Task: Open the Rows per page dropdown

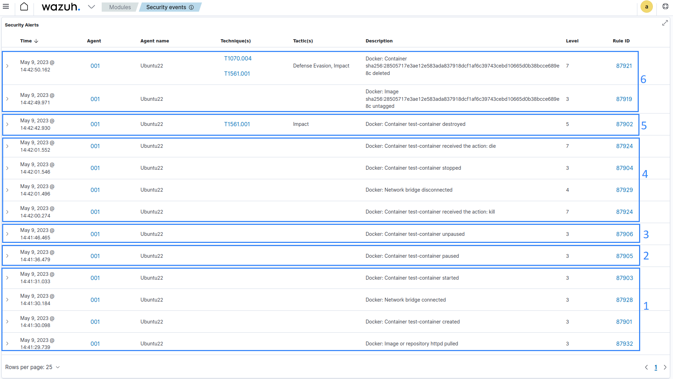Action: coord(32,367)
